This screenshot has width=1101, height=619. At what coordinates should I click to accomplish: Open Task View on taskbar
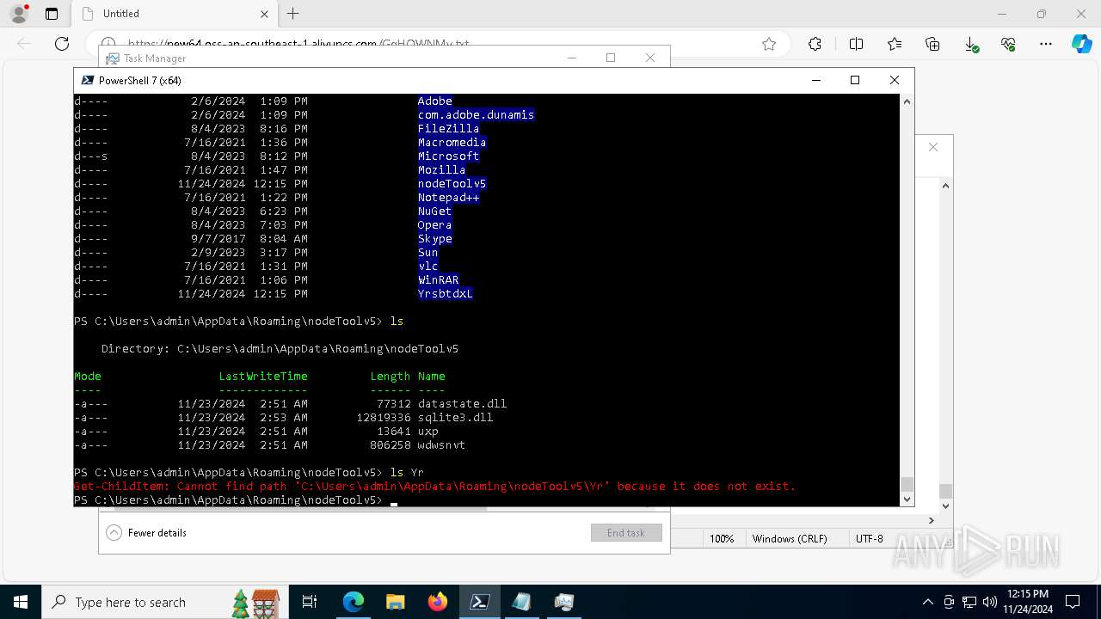(310, 602)
